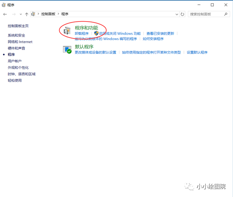
Task: Open 网络和 Internet category
Action: point(20,42)
